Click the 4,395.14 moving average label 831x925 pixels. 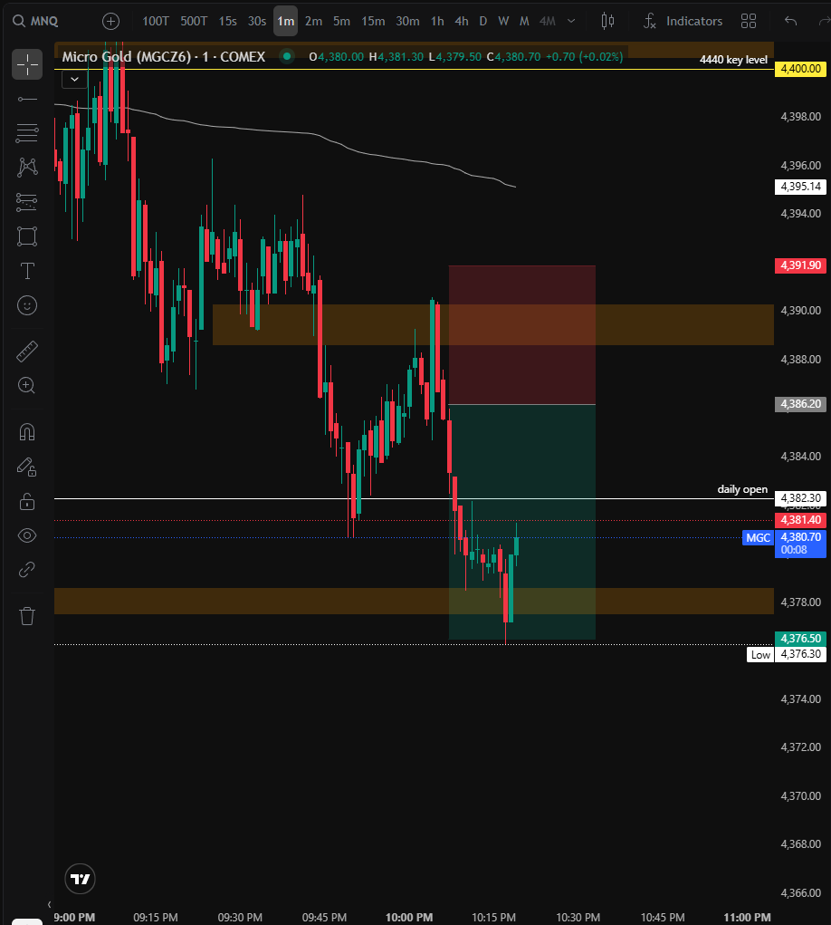pos(800,187)
